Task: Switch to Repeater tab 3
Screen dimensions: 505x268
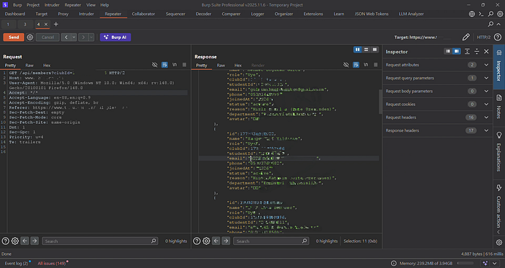Action: tap(25, 24)
